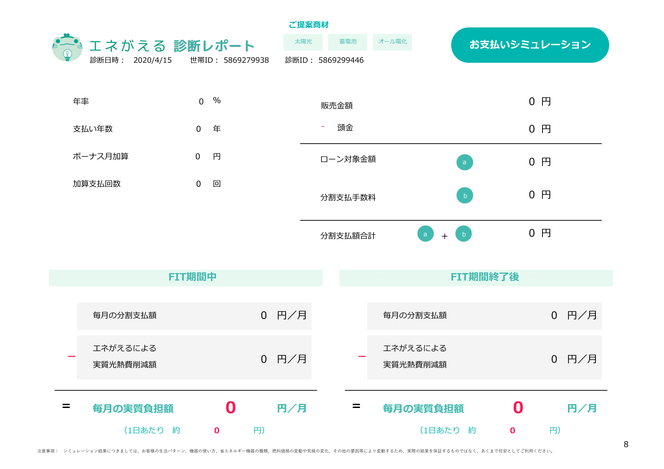Click the ボーナス月加算 label

click(x=100, y=156)
